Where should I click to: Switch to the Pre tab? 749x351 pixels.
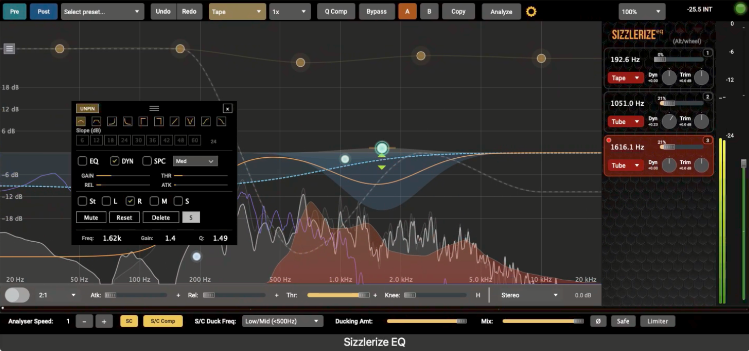click(x=14, y=12)
